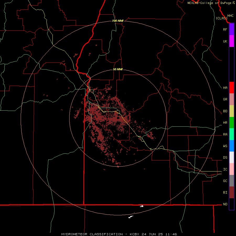Viewport: 236px width, 236px height.
Task: Click the RA mint-green legend swatch
Action: point(232,134)
